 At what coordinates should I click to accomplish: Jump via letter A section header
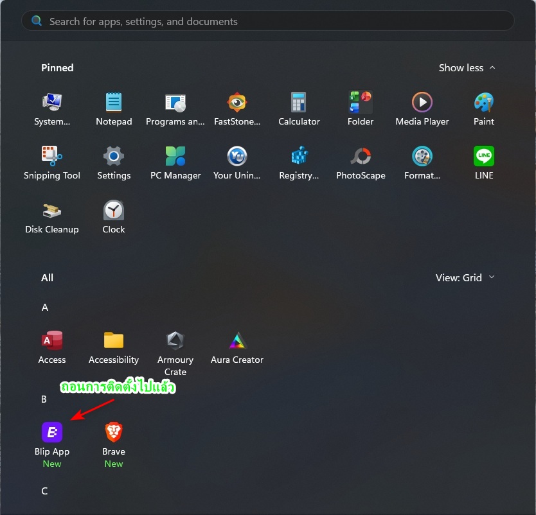45,308
